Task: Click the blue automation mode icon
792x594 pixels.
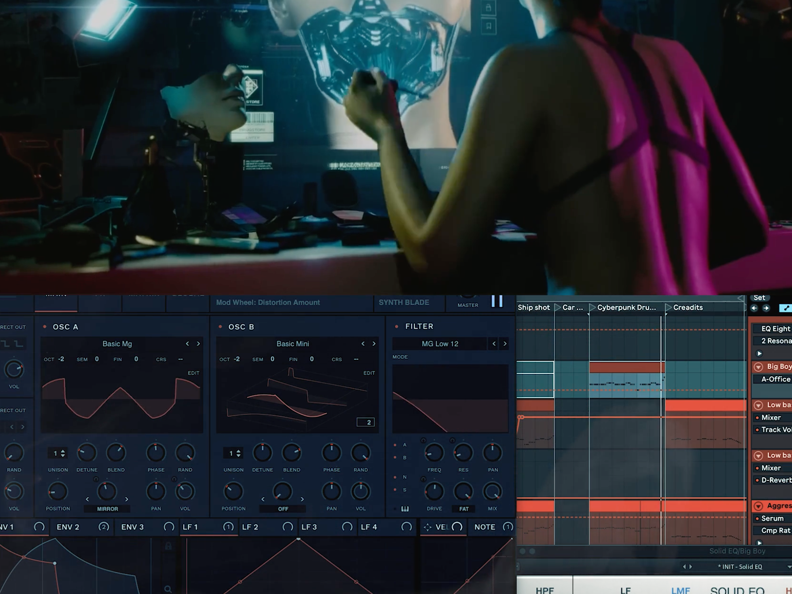Action: 785,308
